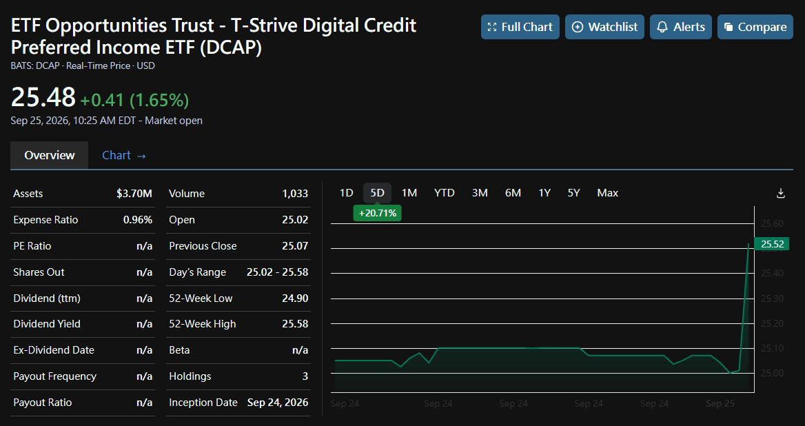
Task: Click the Expense Ratio value 0.96%
Action: pyautogui.click(x=138, y=220)
